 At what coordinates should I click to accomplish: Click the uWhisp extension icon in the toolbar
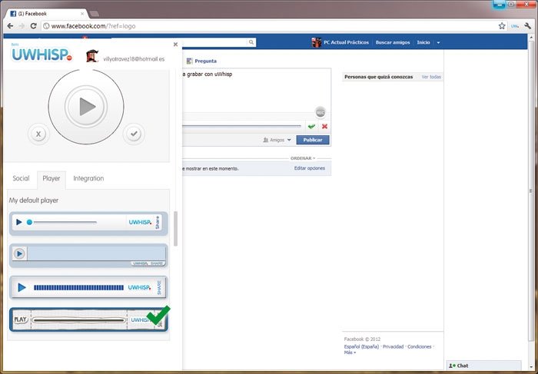515,26
